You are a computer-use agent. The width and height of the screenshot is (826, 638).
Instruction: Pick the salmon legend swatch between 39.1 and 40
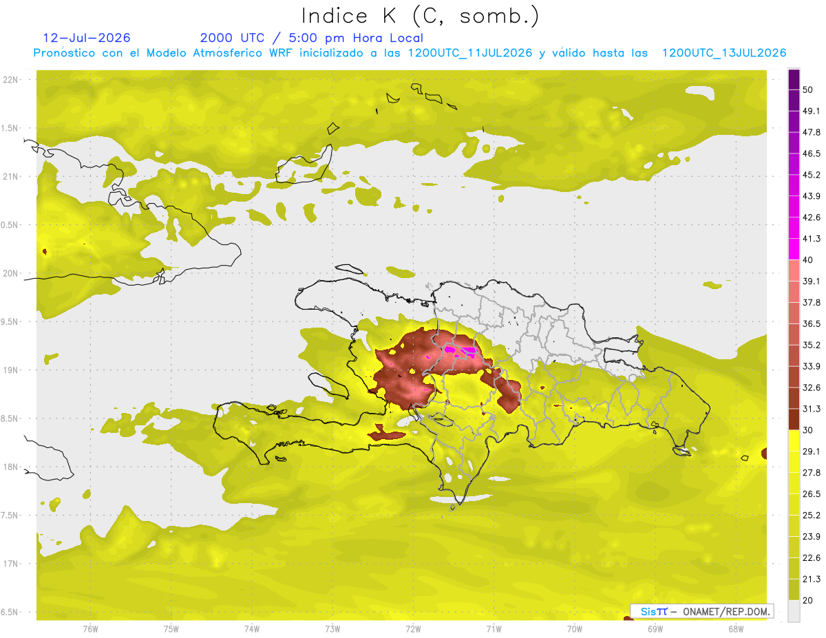tap(794, 270)
